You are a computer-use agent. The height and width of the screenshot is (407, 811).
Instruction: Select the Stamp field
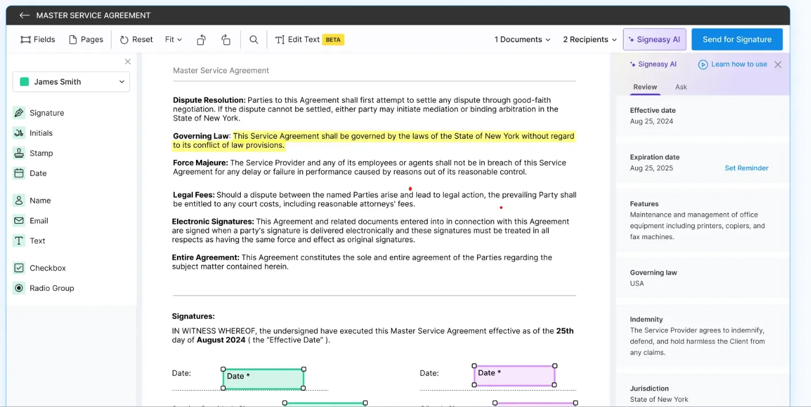[x=33, y=153]
